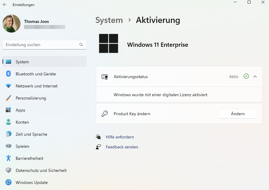Open the Apps section icon
Screen dimensions: 269x190
click(8, 110)
